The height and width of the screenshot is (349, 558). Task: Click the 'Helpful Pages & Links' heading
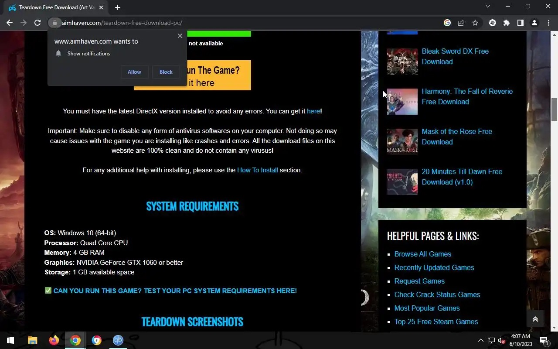(x=433, y=236)
